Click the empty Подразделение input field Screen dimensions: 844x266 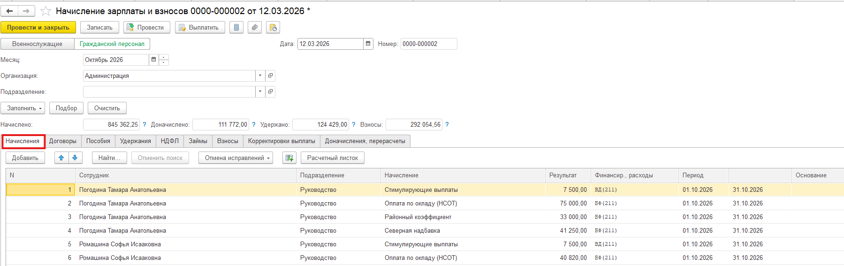169,91
